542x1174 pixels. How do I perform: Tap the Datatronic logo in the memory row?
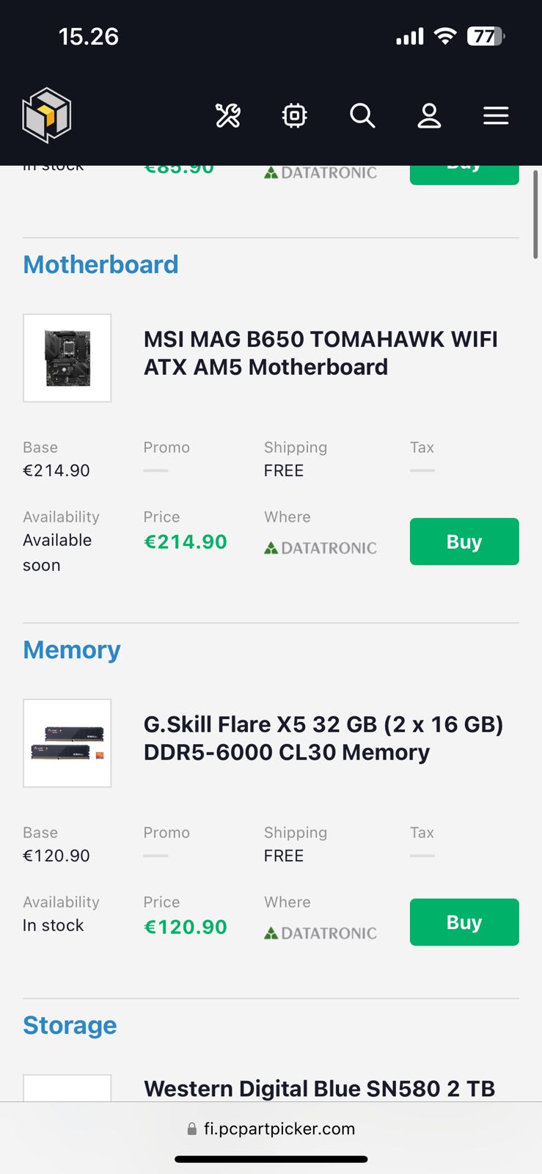coord(321,933)
